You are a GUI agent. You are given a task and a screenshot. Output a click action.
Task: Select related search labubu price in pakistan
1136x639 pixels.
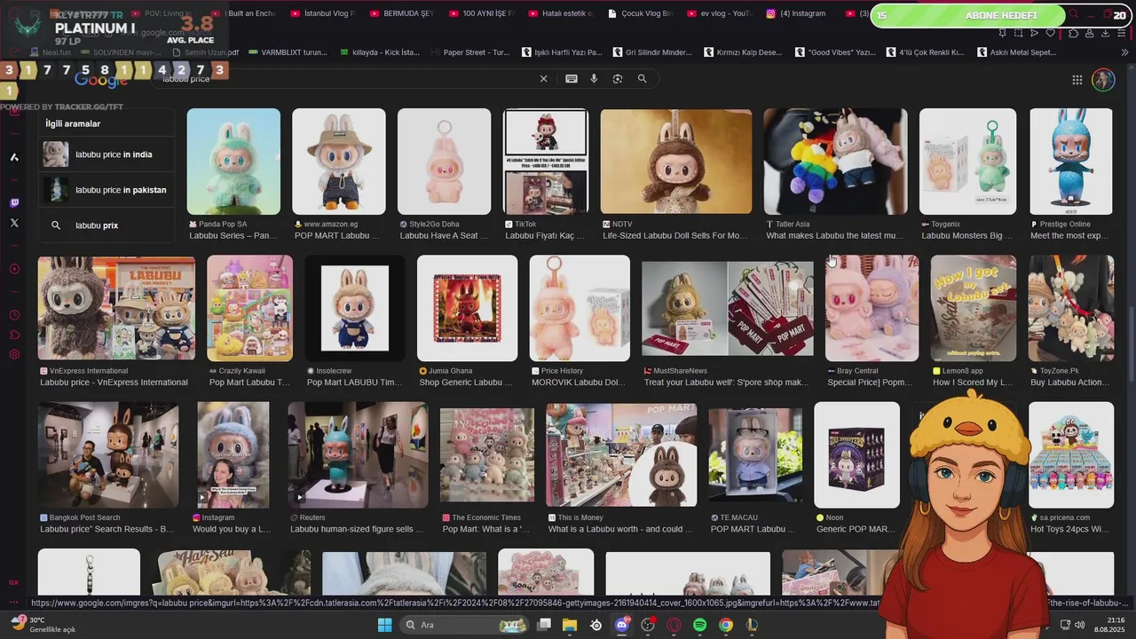[106, 190]
